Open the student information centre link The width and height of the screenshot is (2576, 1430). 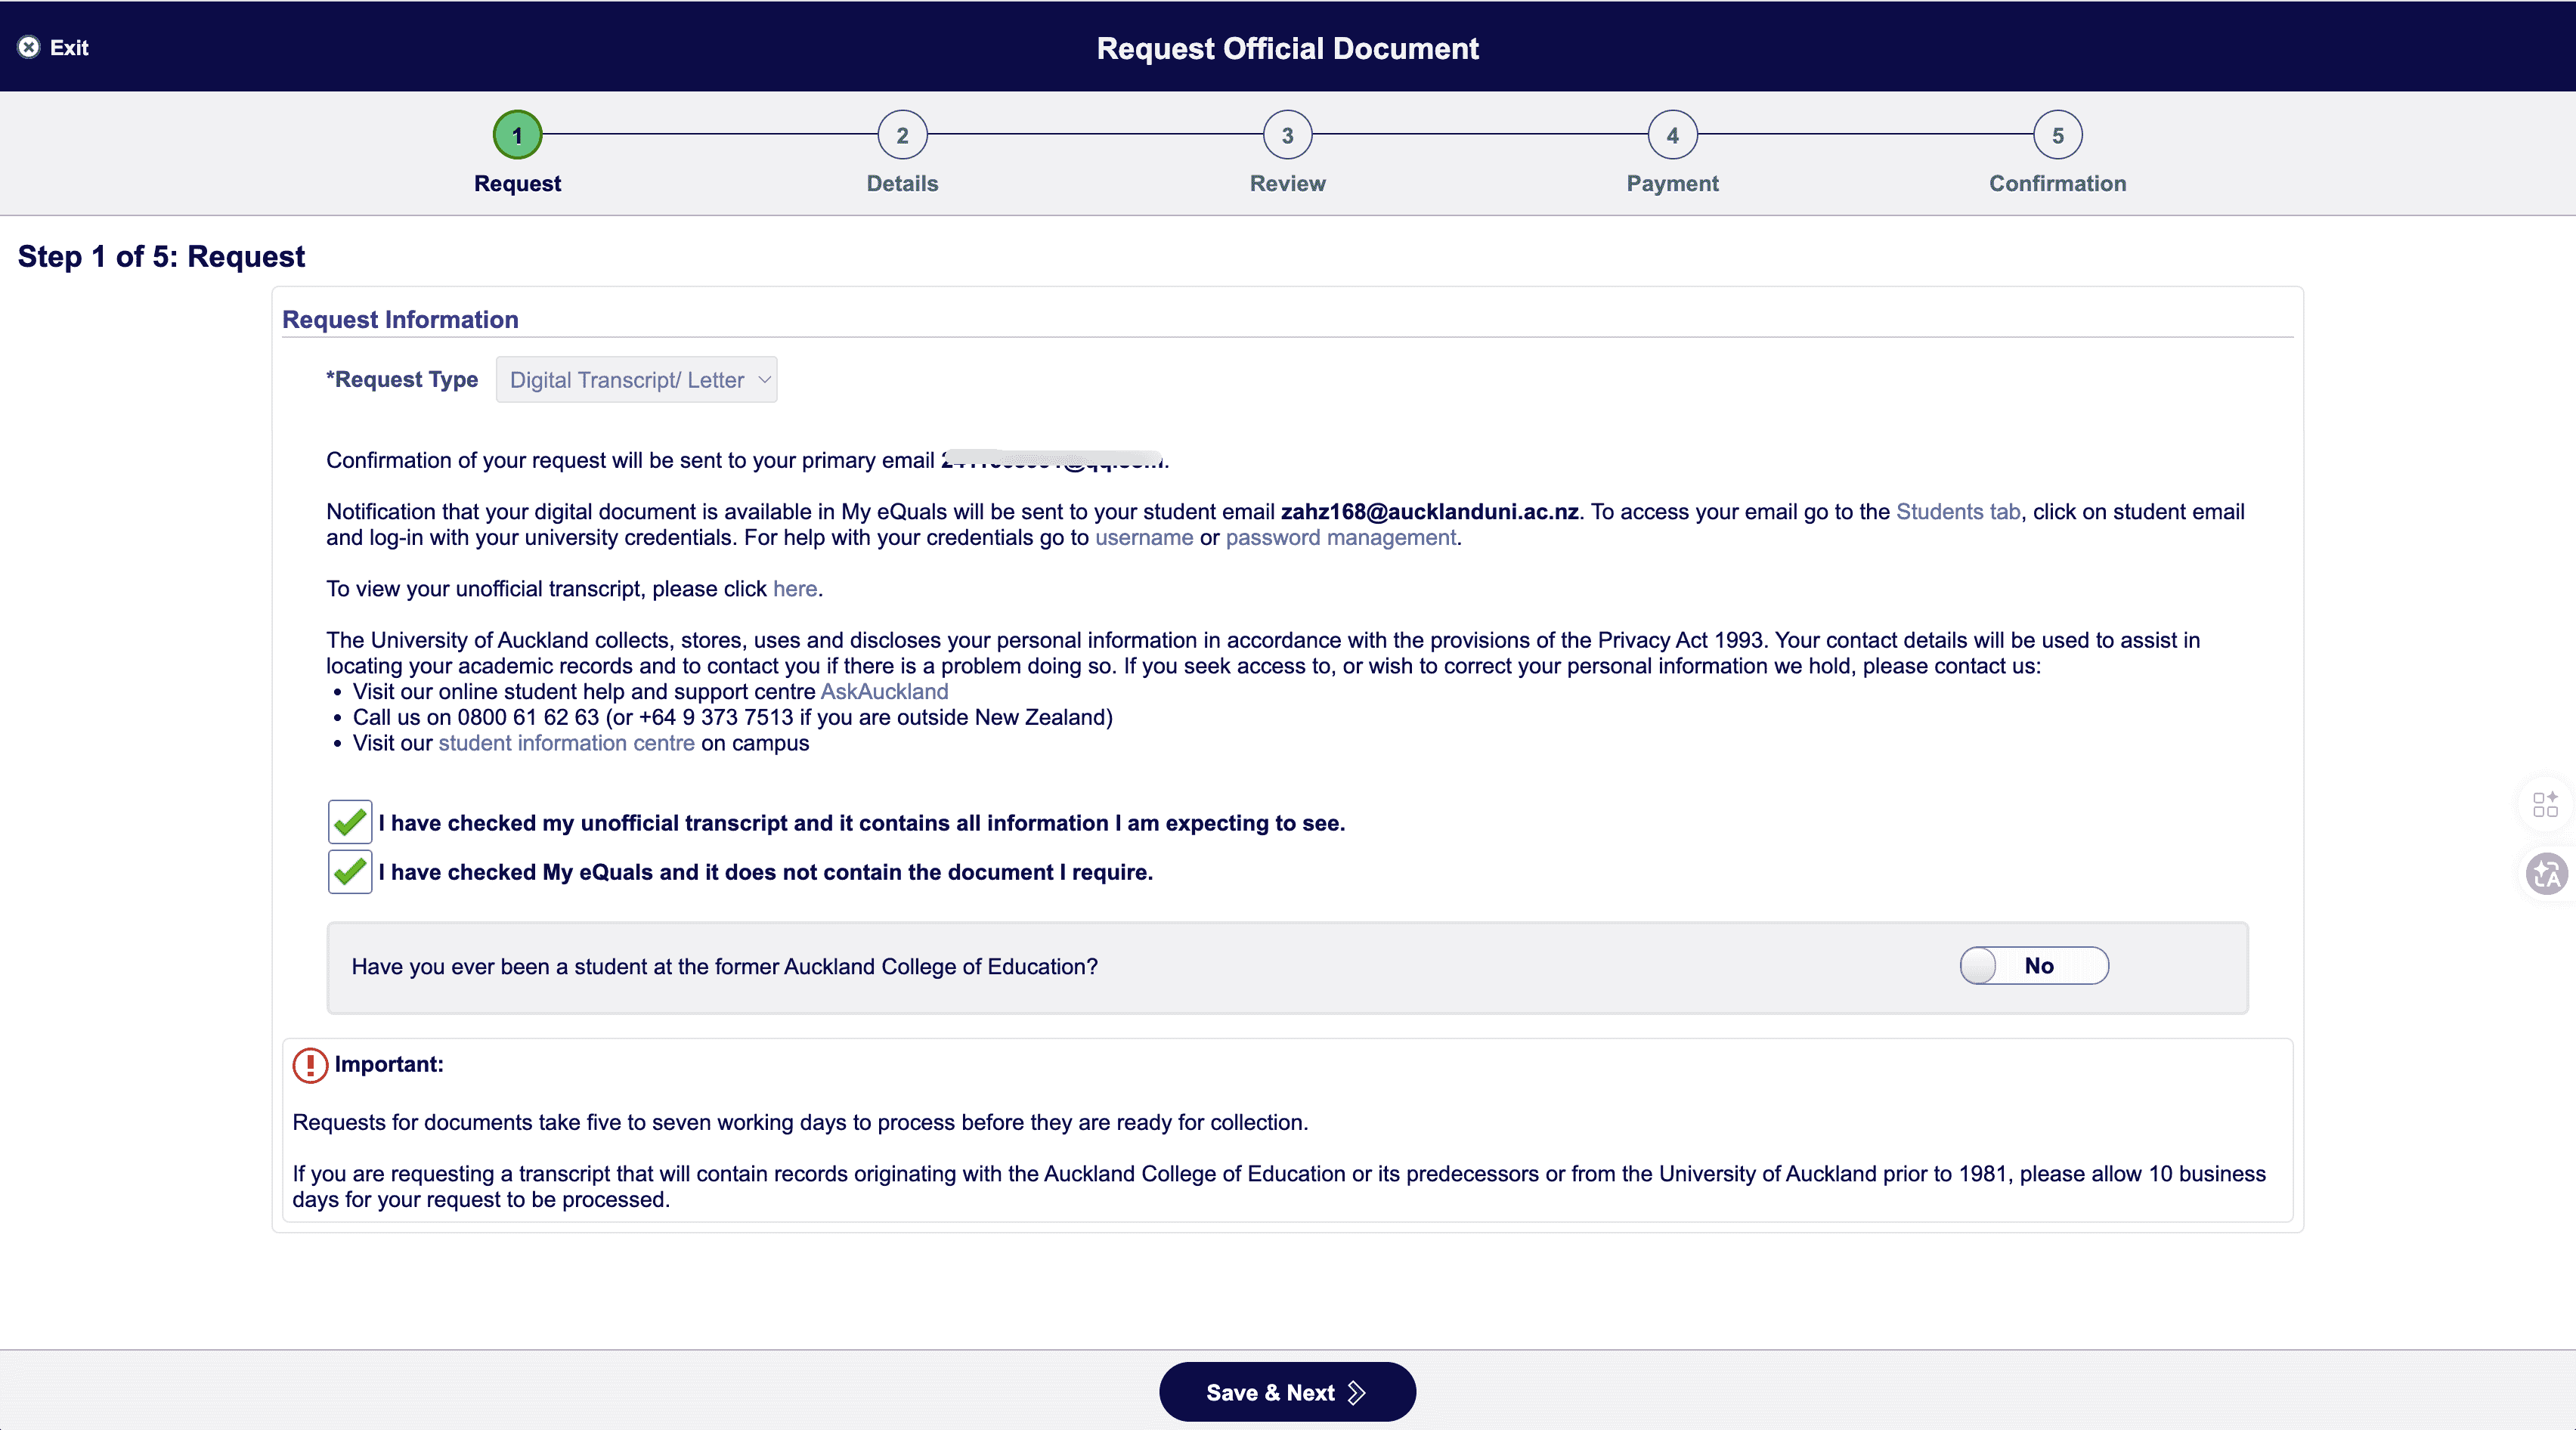[566, 743]
